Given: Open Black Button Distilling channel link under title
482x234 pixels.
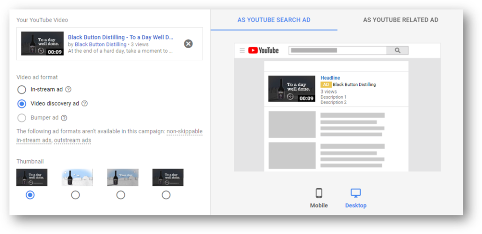Looking at the screenshot, I should [101, 44].
